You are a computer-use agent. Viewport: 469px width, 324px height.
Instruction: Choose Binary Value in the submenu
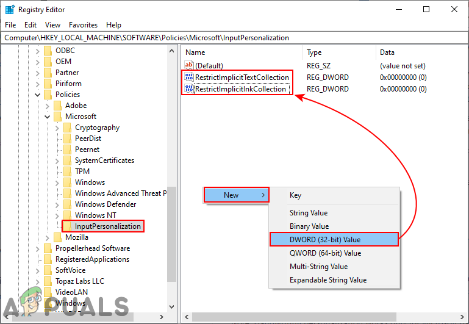pos(334,226)
